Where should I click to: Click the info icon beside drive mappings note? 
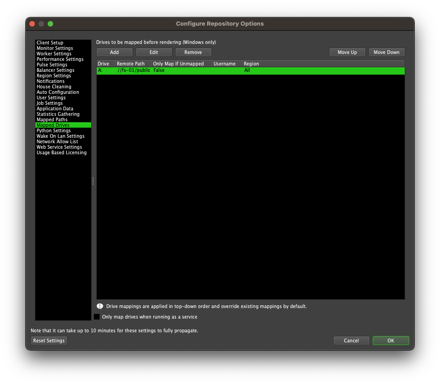[x=100, y=306]
